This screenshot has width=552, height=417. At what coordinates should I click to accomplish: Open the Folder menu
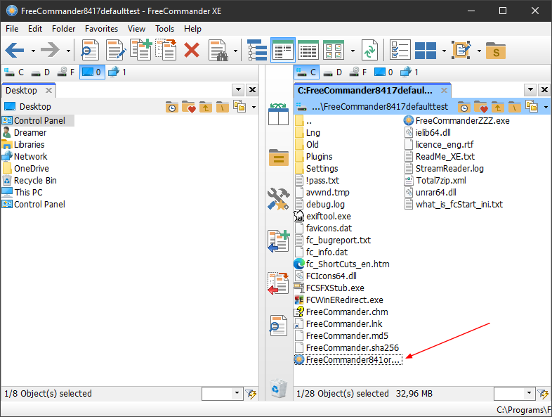click(x=64, y=29)
